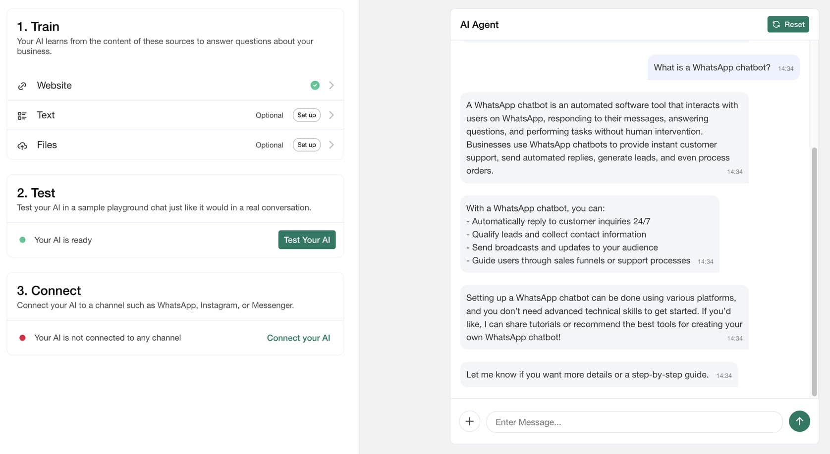Screen dimensions: 830x454
Task: Open the Website training row
Action: [x=149, y=85]
